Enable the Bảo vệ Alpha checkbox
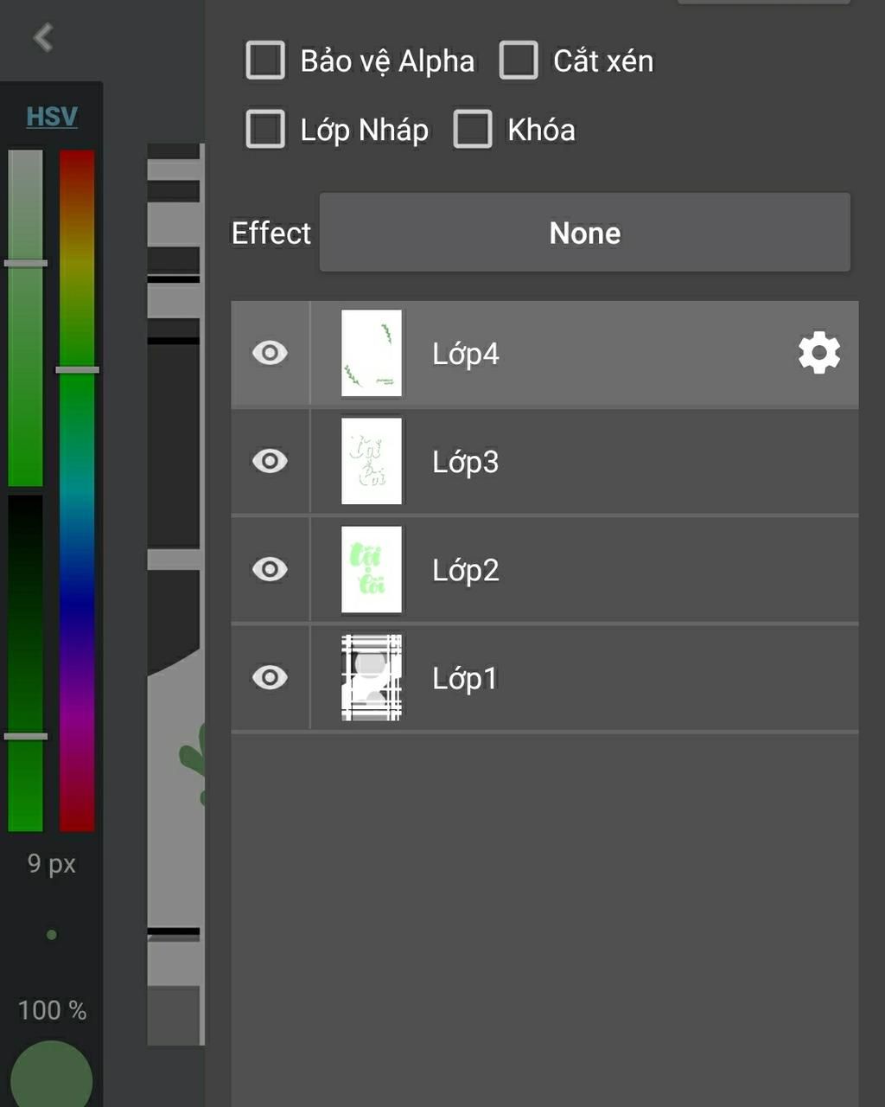Viewport: 885px width, 1107px height. (265, 61)
